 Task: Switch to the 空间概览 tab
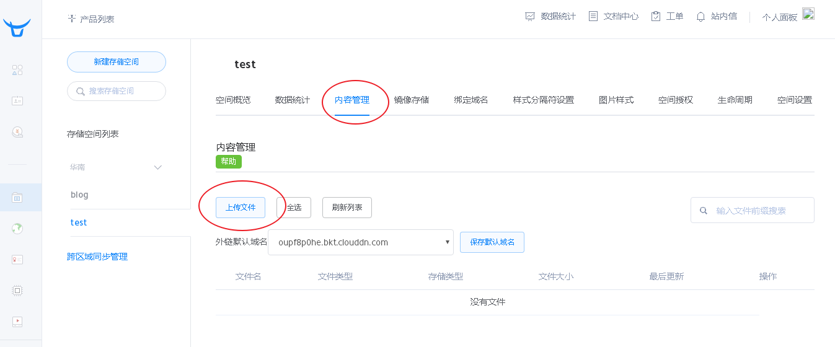point(233,100)
